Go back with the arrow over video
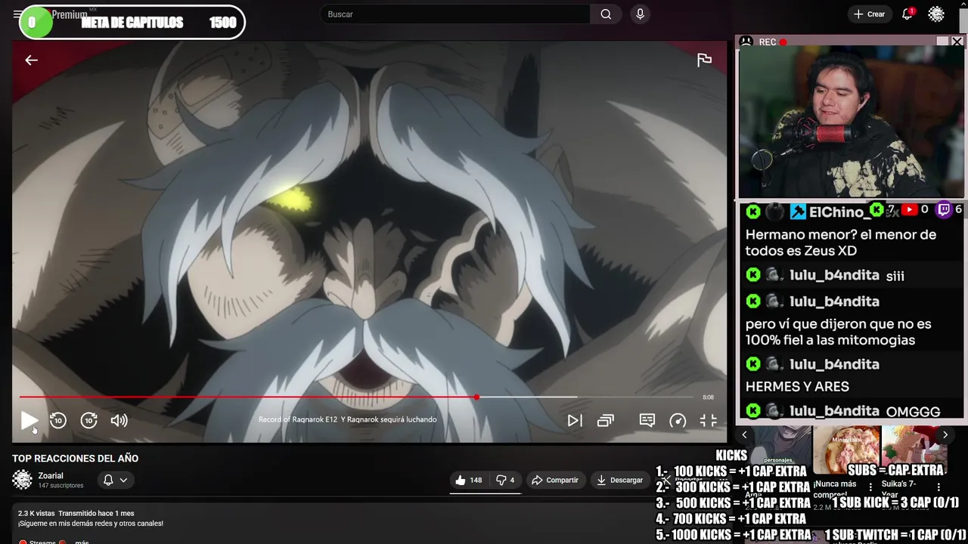The image size is (968, 544). pyautogui.click(x=31, y=60)
